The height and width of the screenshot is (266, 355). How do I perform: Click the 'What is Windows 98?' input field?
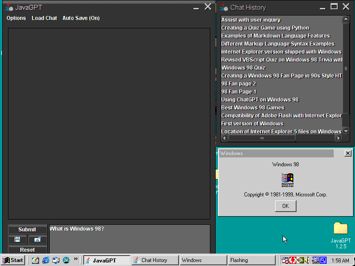(130, 239)
